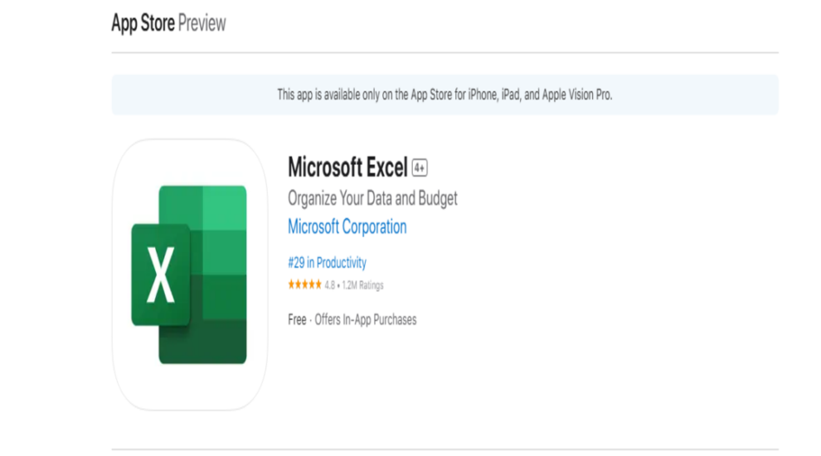This screenshot has width=821, height=456.
Task: Click the light green top-right cell of Excel logo
Action: click(x=225, y=208)
